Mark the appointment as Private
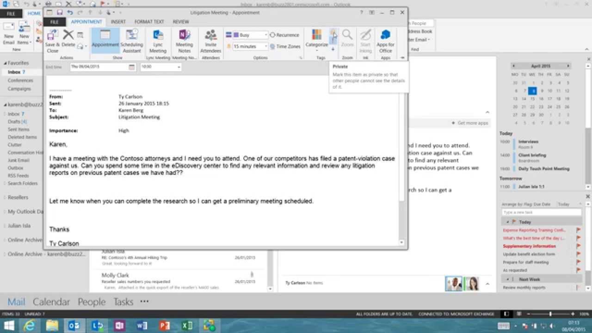 pyautogui.click(x=333, y=32)
